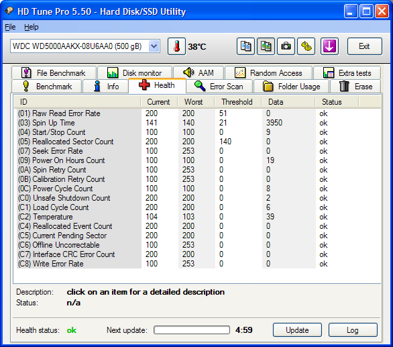Click the thermometer temperature icon

(x=176, y=46)
